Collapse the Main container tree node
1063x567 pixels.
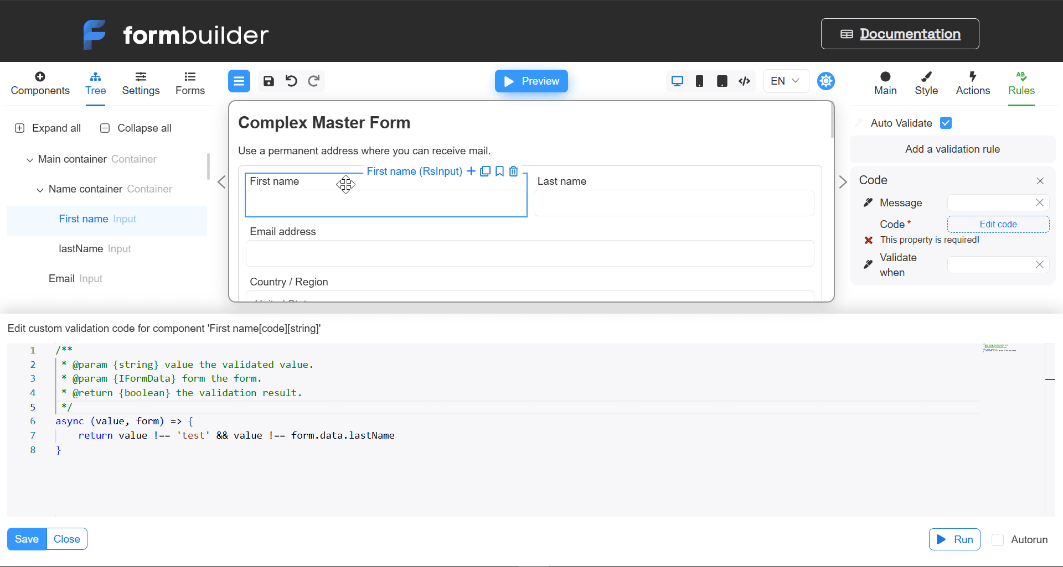pyautogui.click(x=30, y=160)
